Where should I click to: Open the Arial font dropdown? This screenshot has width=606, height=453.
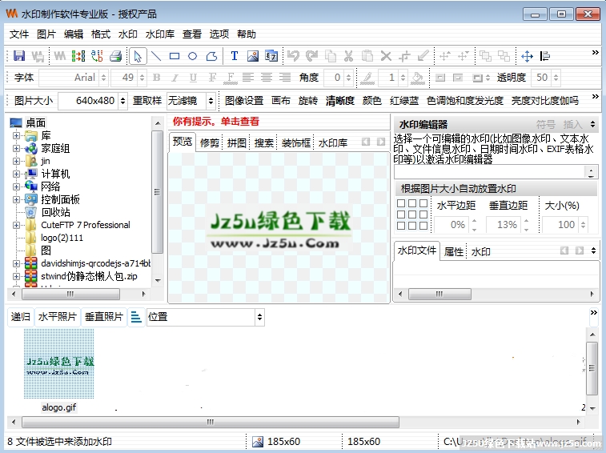point(103,78)
